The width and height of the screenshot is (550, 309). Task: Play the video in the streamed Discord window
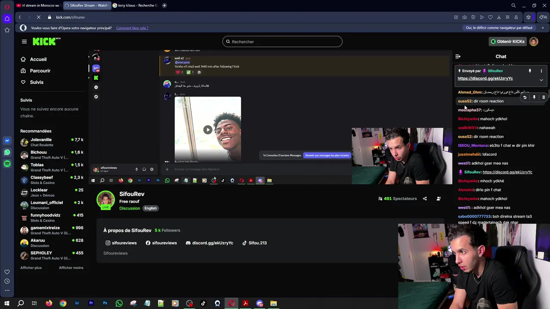tap(208, 130)
